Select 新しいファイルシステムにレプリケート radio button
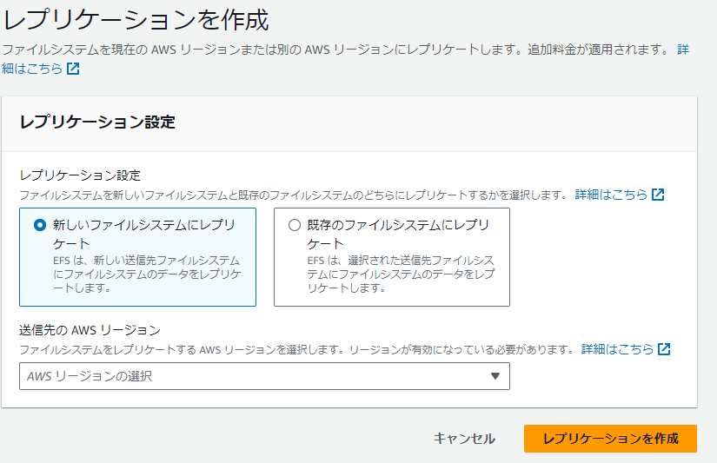Image resolution: width=717 pixels, height=463 pixels. pos(40,225)
